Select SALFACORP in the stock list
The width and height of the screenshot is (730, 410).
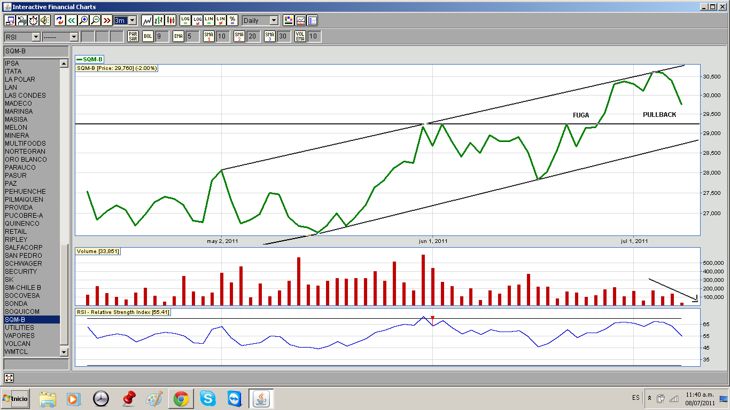pyautogui.click(x=24, y=247)
